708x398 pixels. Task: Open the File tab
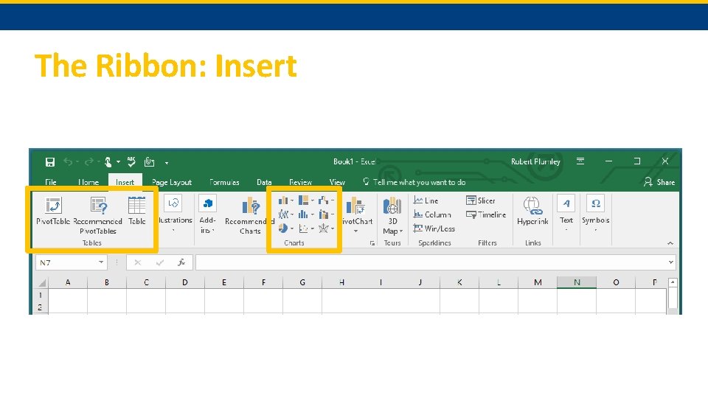pyautogui.click(x=51, y=182)
